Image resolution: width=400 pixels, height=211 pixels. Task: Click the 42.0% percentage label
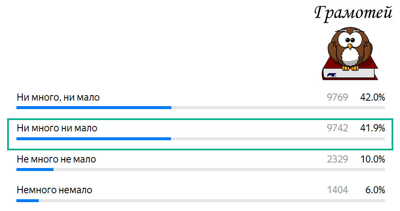click(x=373, y=97)
